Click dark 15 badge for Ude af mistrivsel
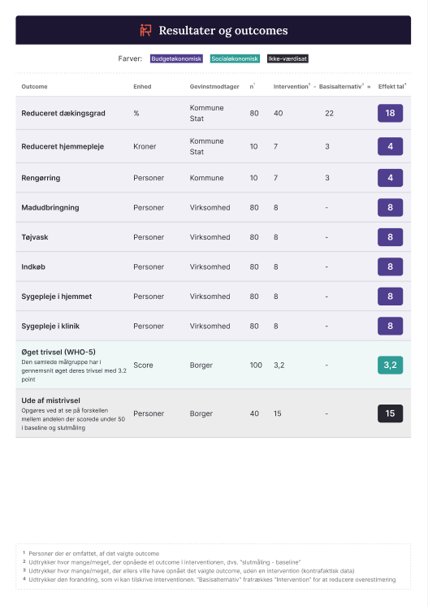Image resolution: width=428 pixels, height=606 pixels. [x=390, y=413]
